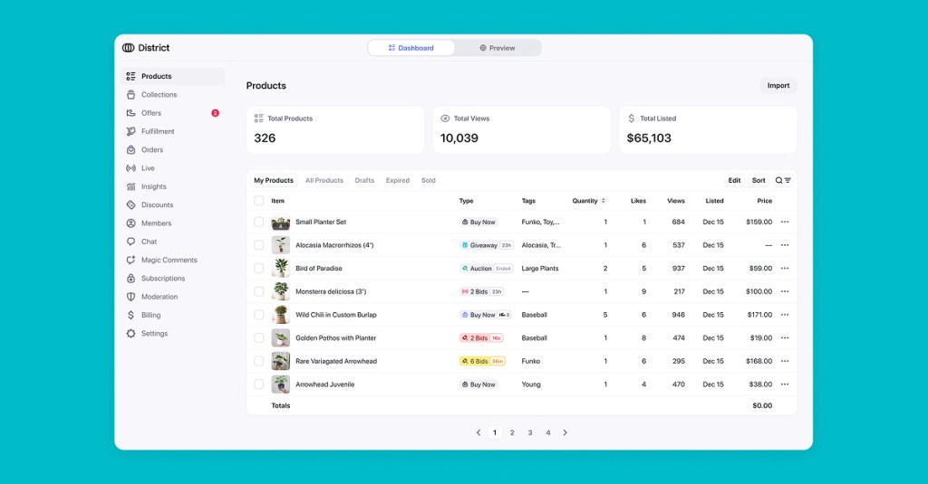Check the Golden Pothos with Planter checkbox

[258, 338]
